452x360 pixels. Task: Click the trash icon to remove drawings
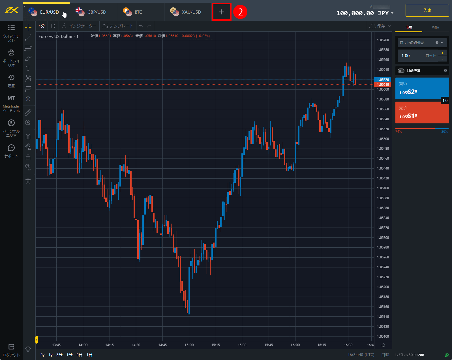tap(28, 181)
